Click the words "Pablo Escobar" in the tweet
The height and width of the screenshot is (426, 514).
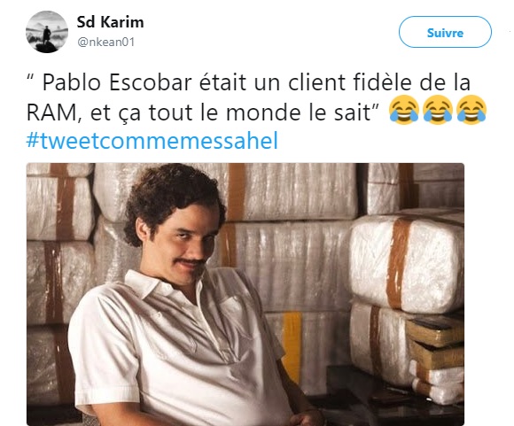pos(117,82)
